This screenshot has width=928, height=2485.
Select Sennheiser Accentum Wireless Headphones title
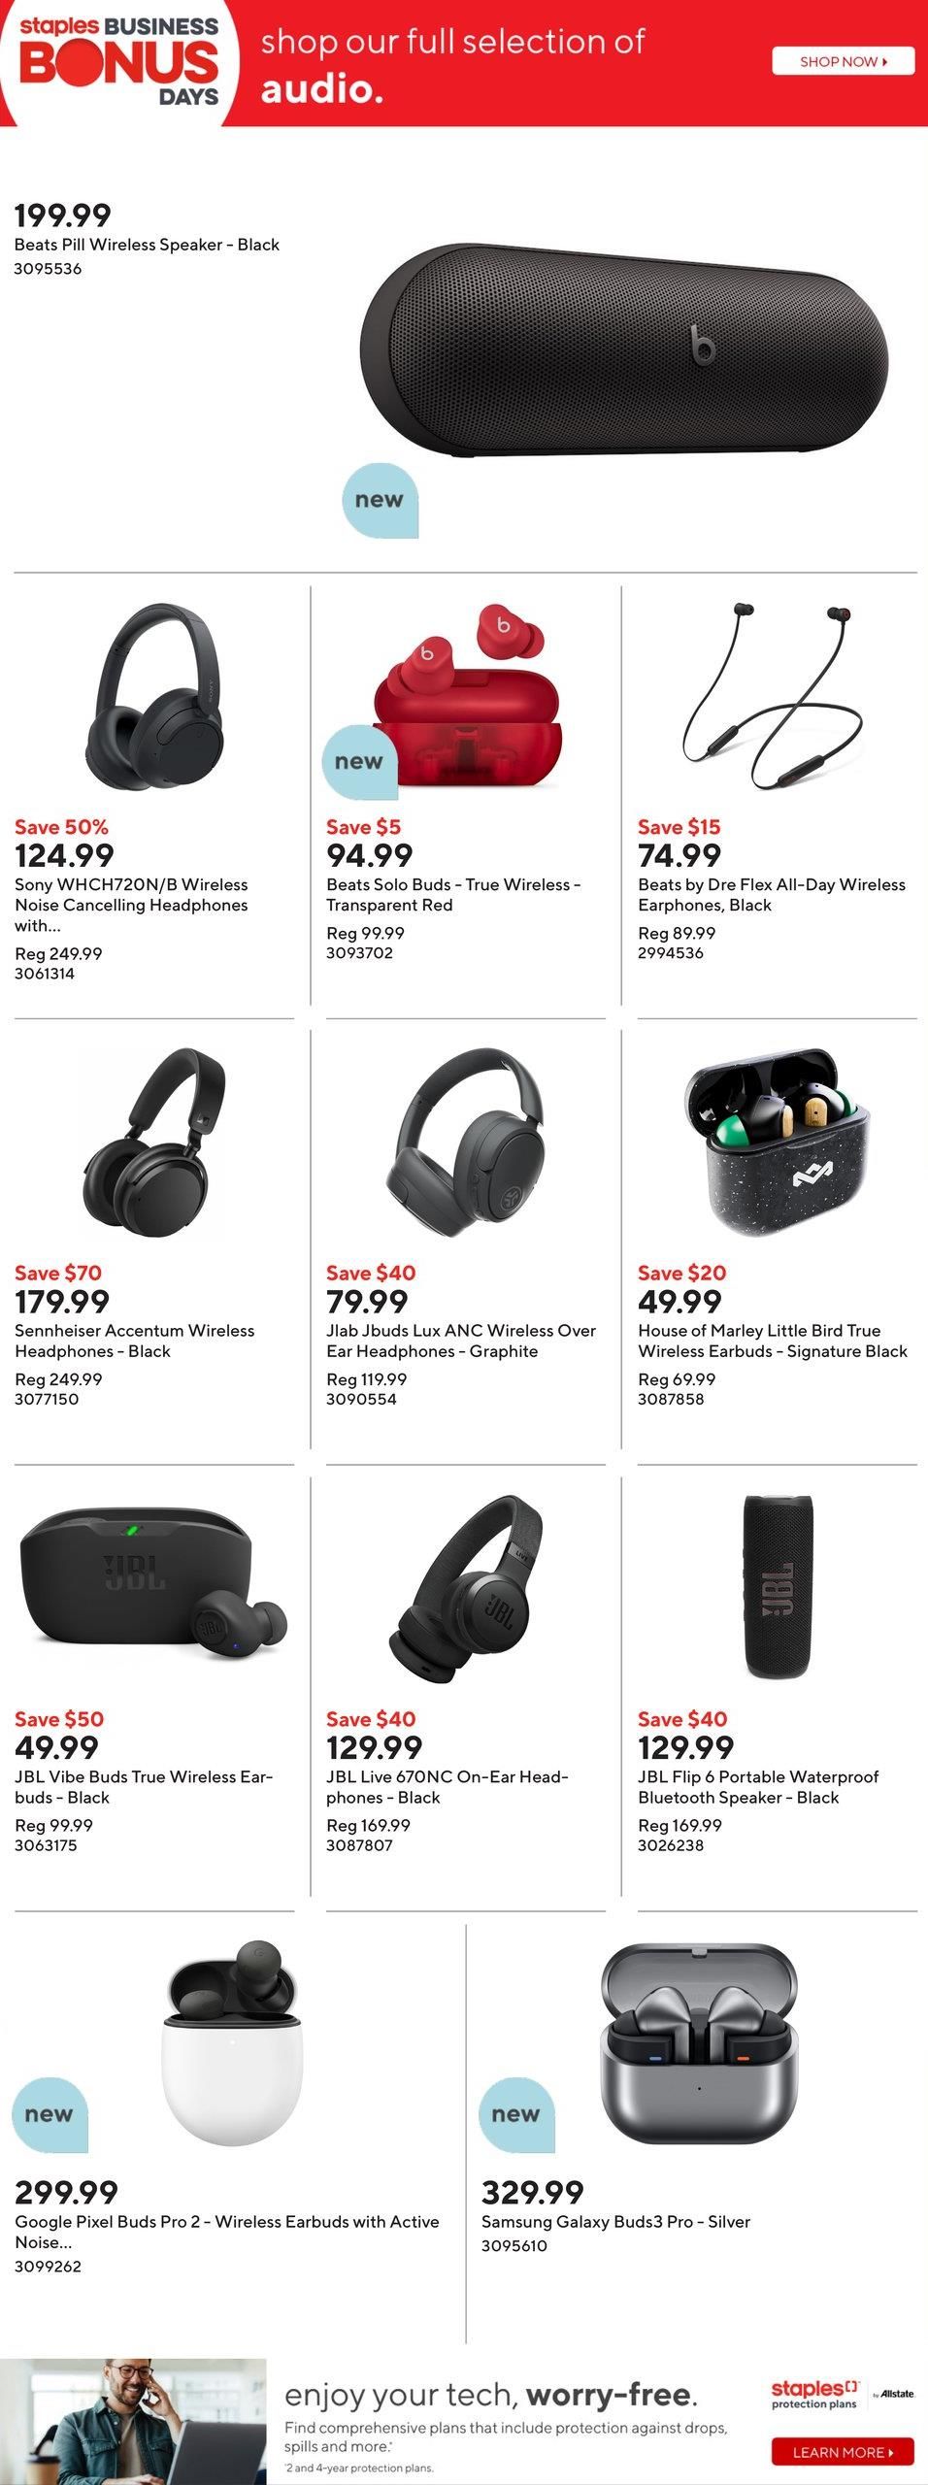(134, 1341)
